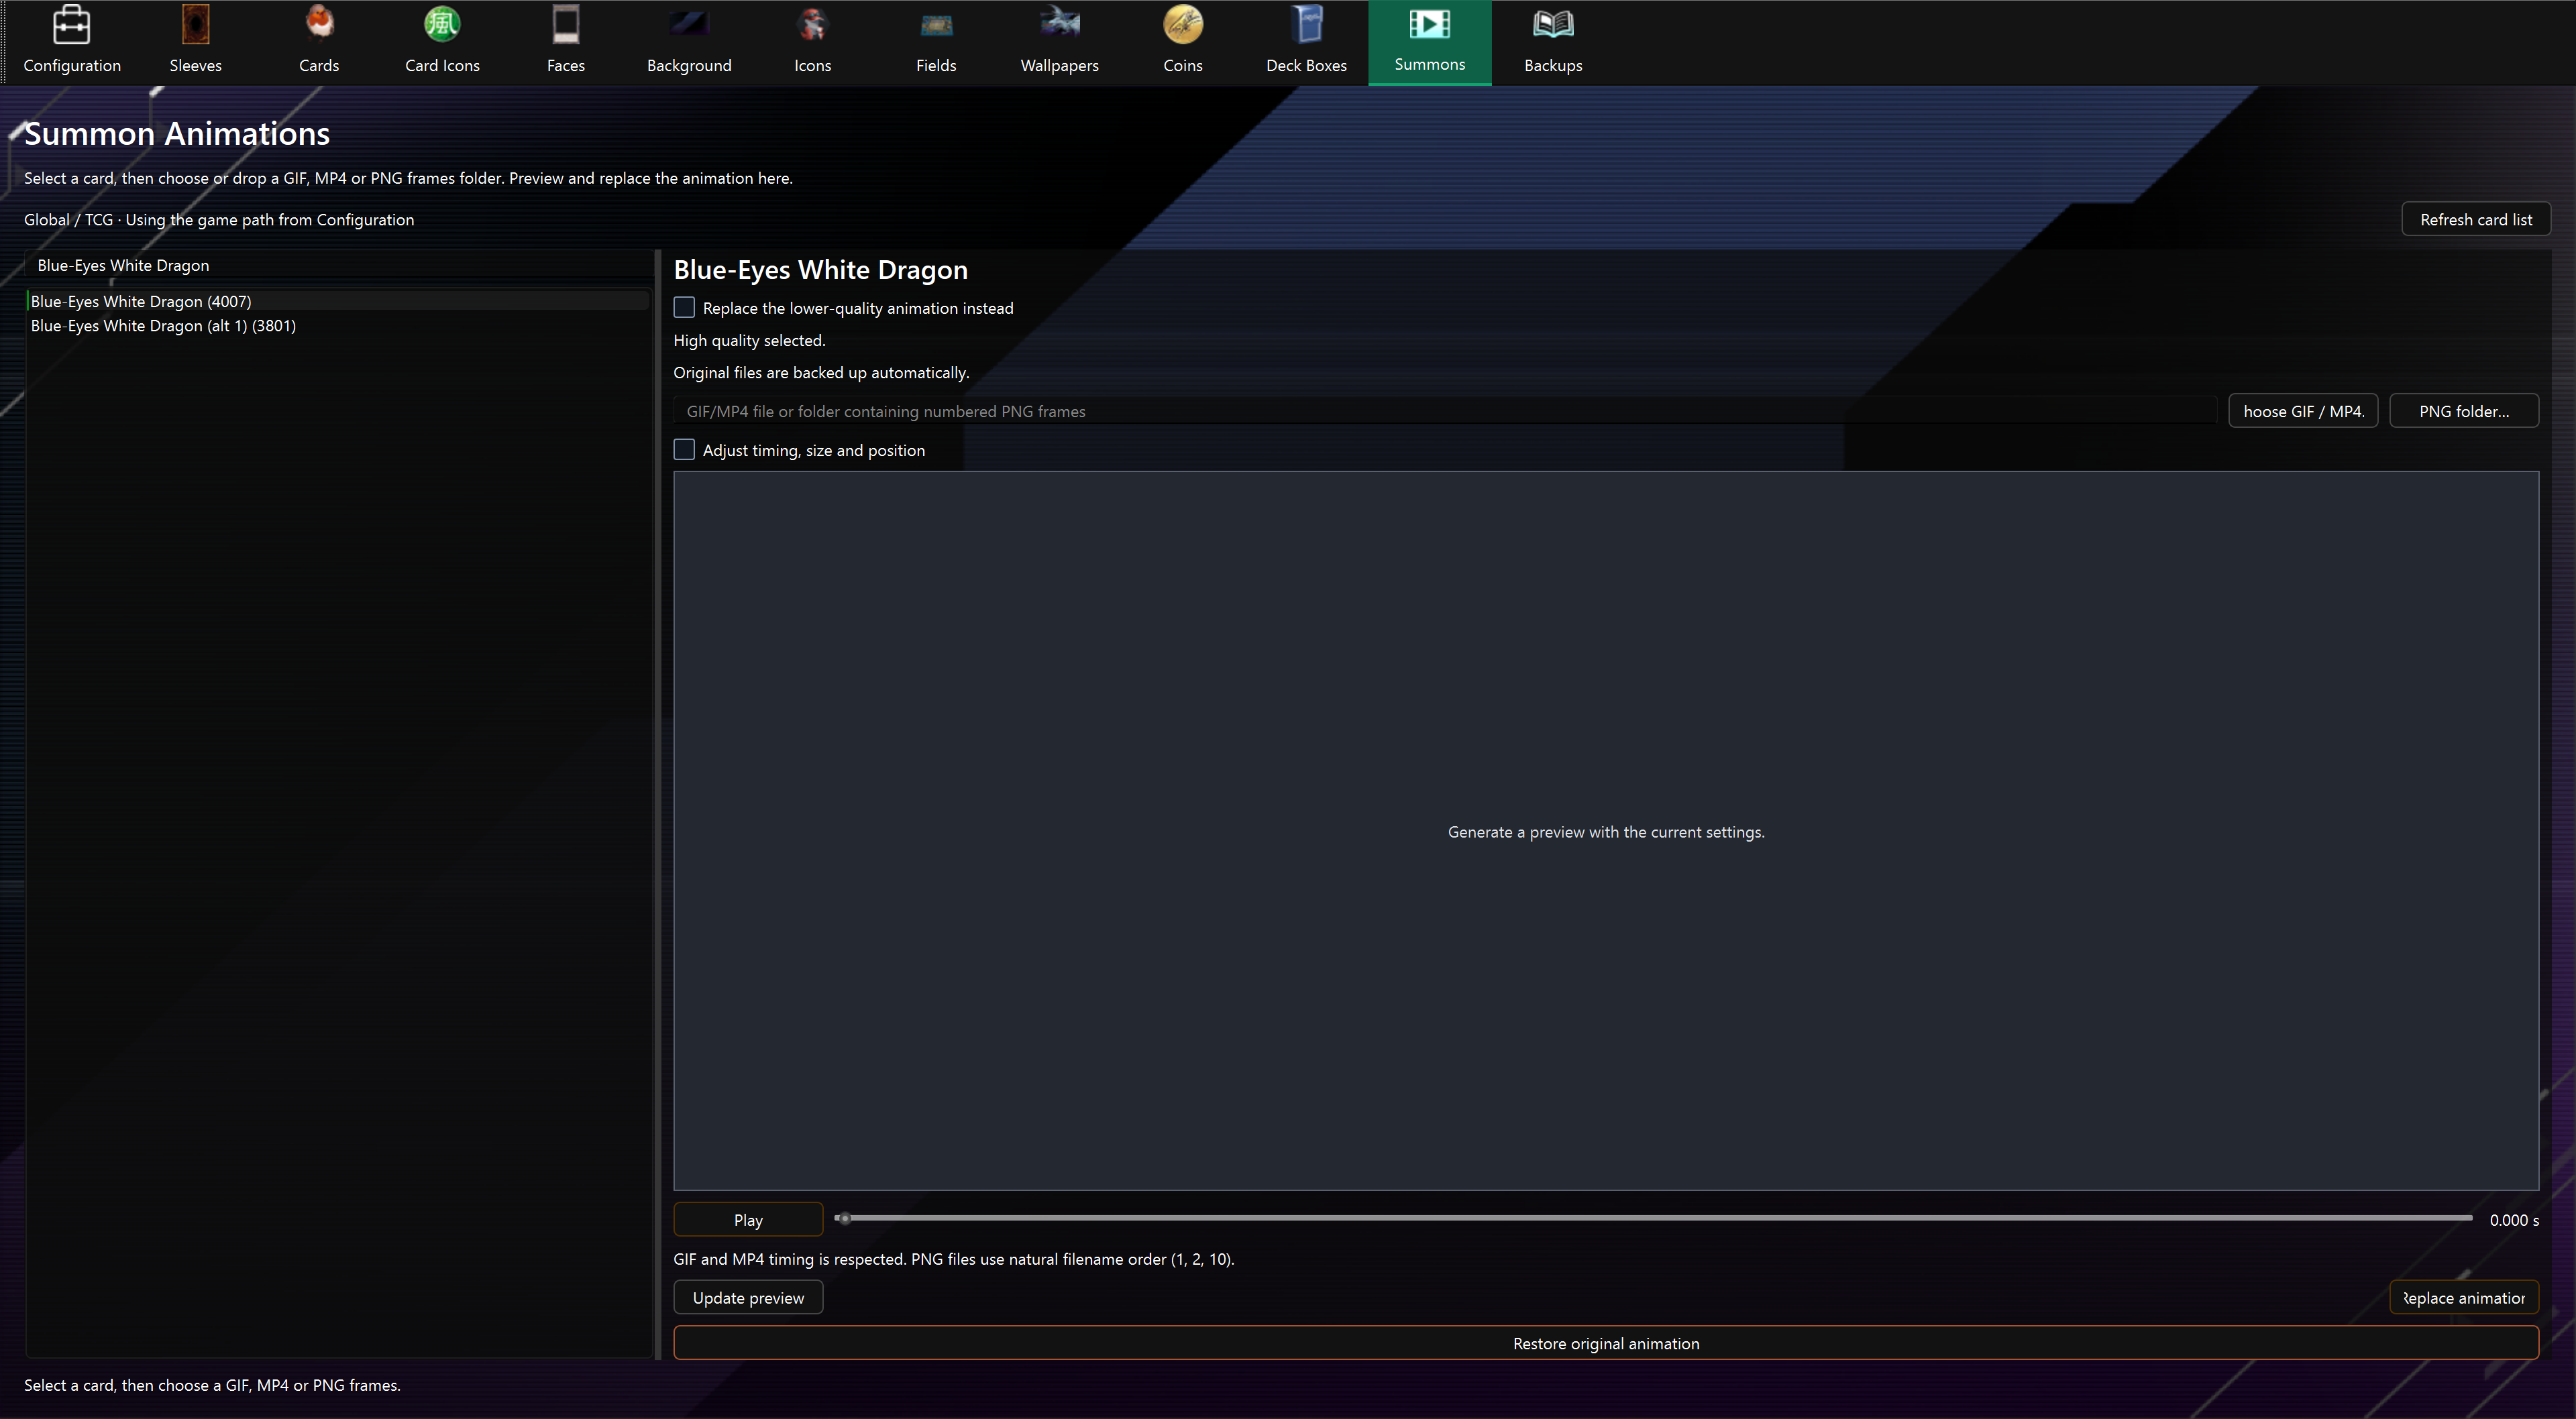
Task: Tick Adjust timing, size and position
Action: click(x=684, y=450)
